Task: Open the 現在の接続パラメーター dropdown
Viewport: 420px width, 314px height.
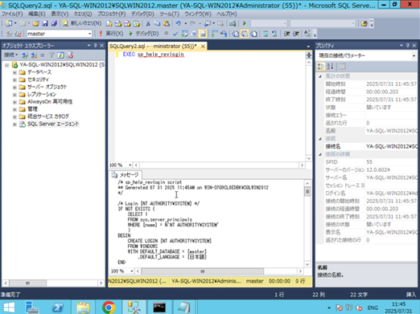Action: [x=414, y=55]
